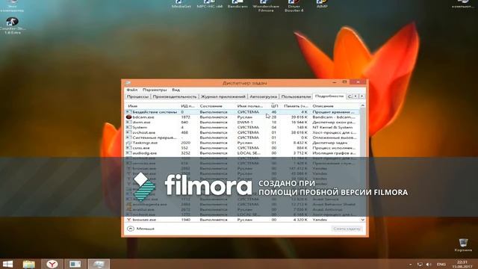
Task: Open the MPC-HC x64 desktop shortcut
Action: click(x=210, y=4)
